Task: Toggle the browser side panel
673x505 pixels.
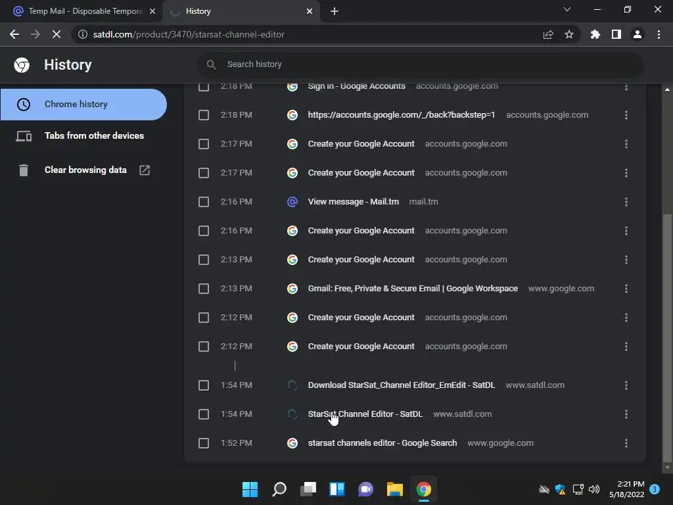Action: 616,34
